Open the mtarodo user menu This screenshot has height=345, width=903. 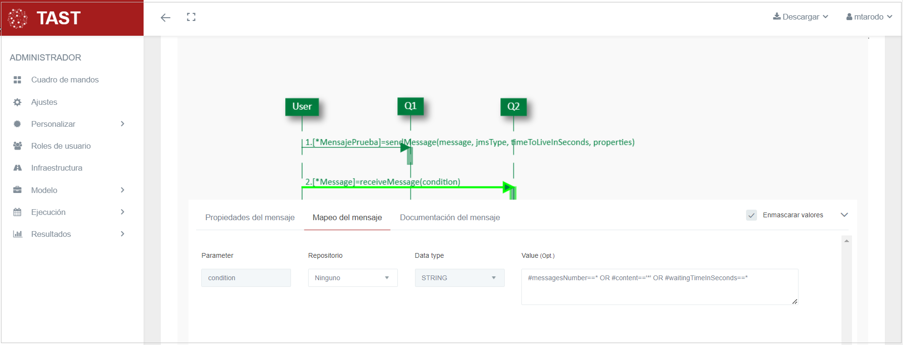[x=869, y=17]
